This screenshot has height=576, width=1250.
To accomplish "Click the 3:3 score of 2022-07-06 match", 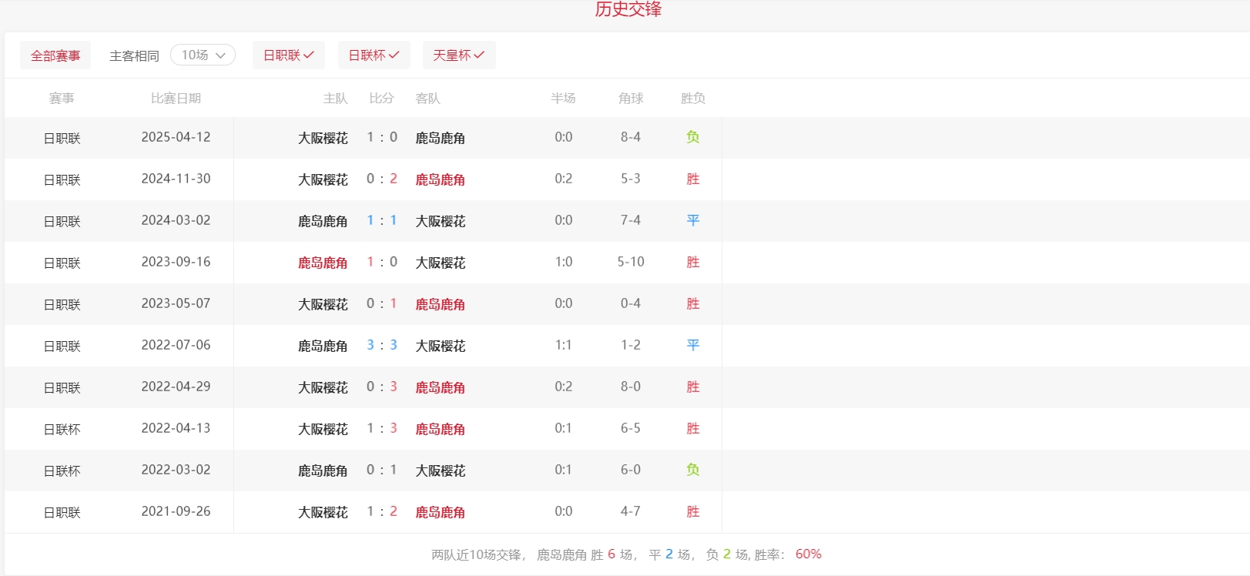I will click(381, 346).
